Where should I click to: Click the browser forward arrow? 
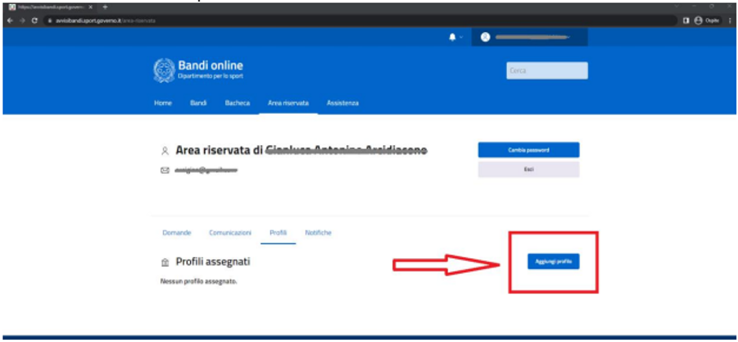tap(22, 20)
